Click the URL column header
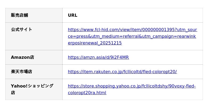Image resolution: width=213 pixels, height=108 pixels. [72, 15]
